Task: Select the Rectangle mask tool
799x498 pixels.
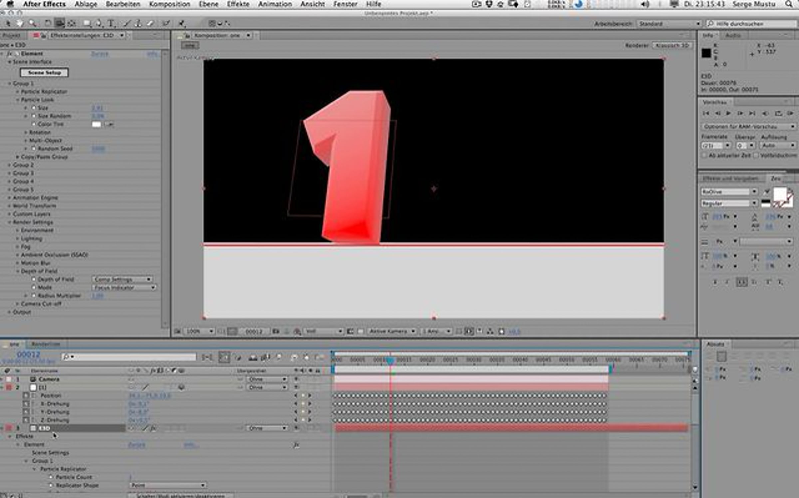Action: [87, 23]
